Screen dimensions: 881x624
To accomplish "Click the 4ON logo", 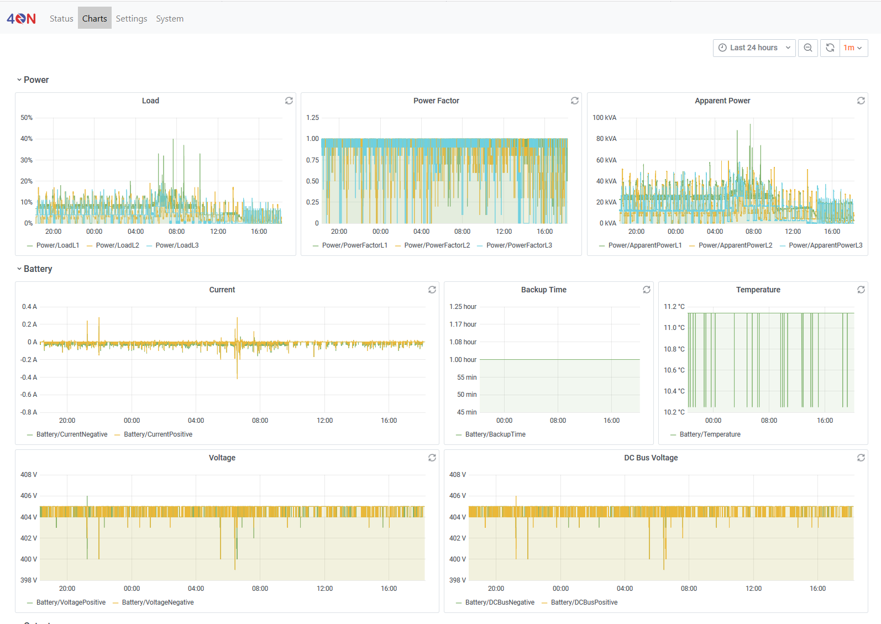I will [22, 18].
